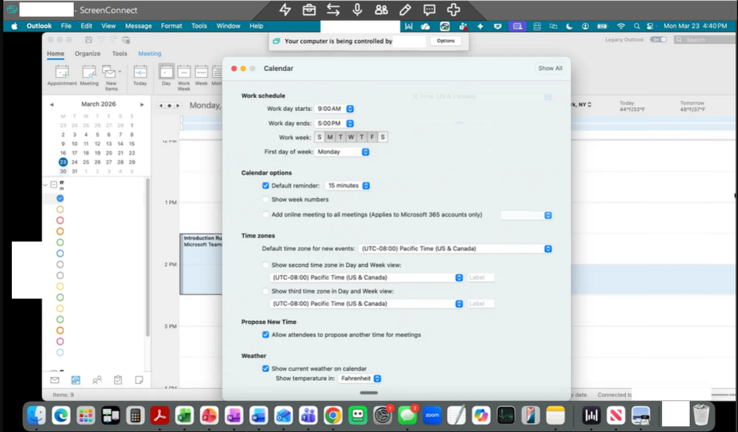
Task: Open People from Outlook bottom navigation
Action: (x=97, y=380)
